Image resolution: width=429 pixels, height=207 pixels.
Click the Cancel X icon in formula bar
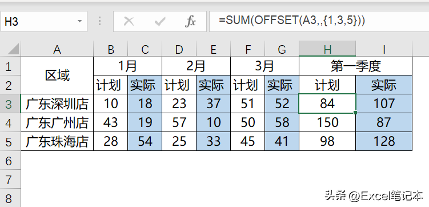click(x=129, y=21)
